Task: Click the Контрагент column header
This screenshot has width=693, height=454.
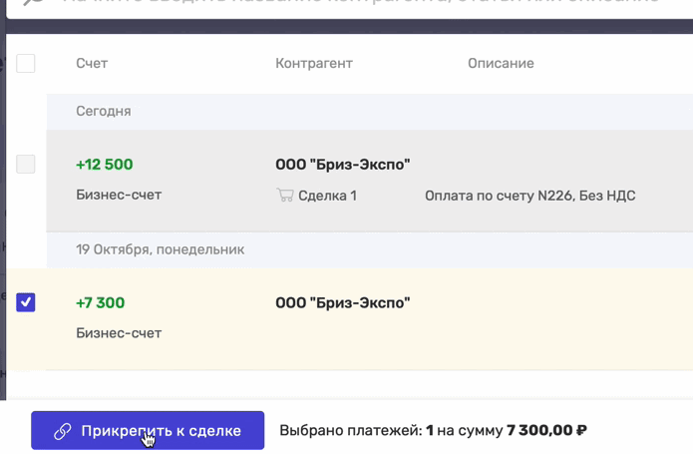Action: coord(314,63)
